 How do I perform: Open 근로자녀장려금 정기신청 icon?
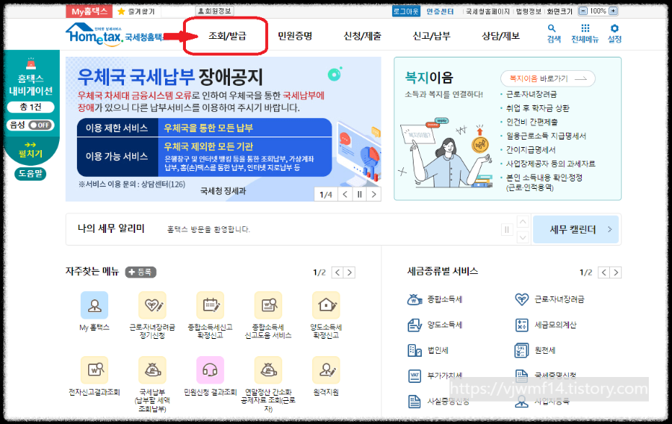(x=152, y=305)
